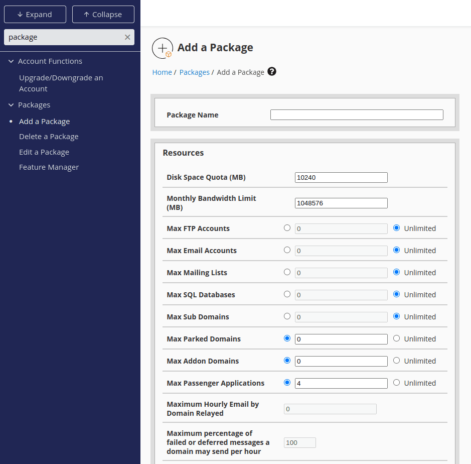Click the Max FTP Accounts number field

click(x=341, y=228)
